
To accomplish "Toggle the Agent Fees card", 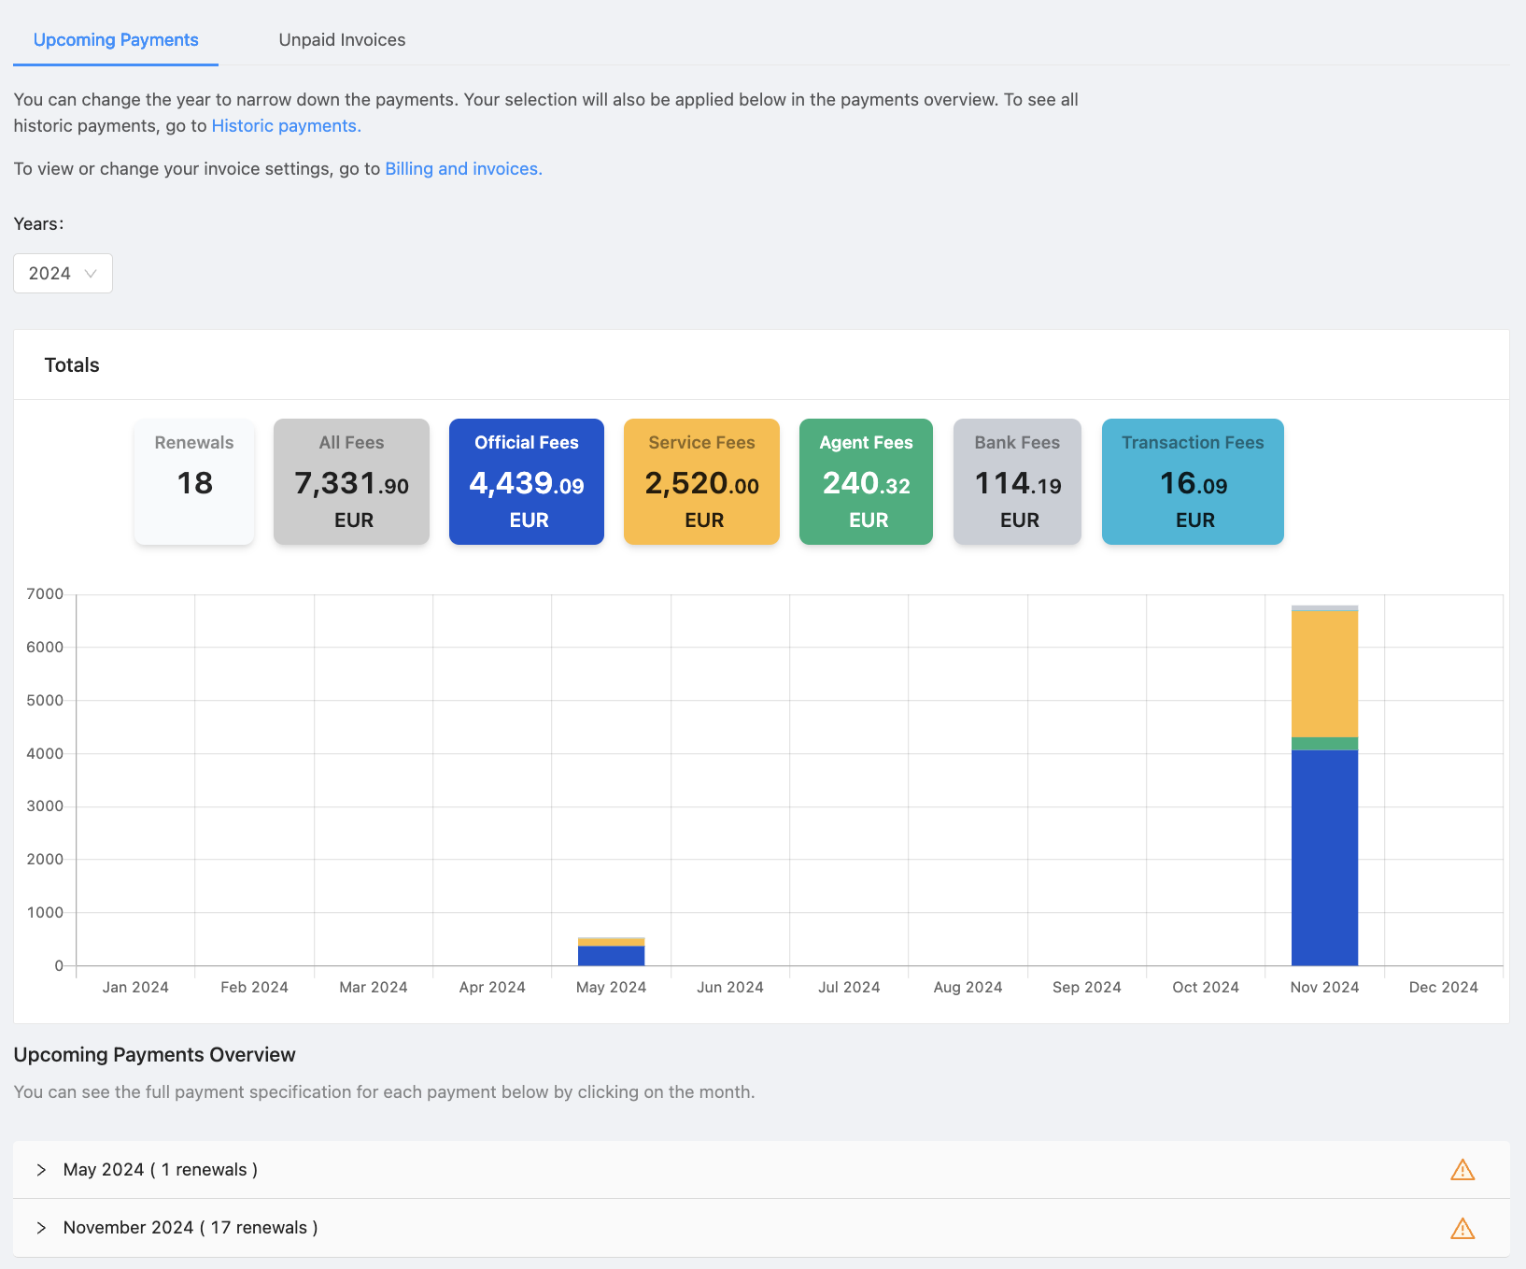I will 866,481.
